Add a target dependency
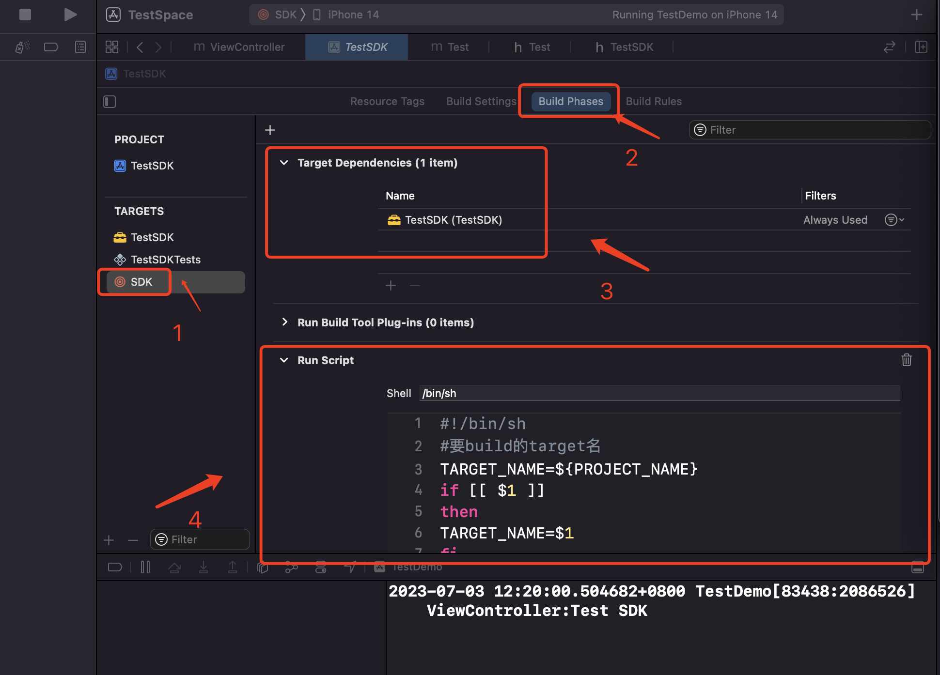 (391, 286)
